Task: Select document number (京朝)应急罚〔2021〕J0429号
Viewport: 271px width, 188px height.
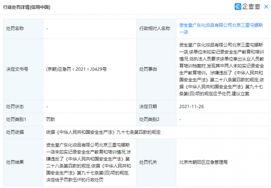Action: tap(77, 69)
